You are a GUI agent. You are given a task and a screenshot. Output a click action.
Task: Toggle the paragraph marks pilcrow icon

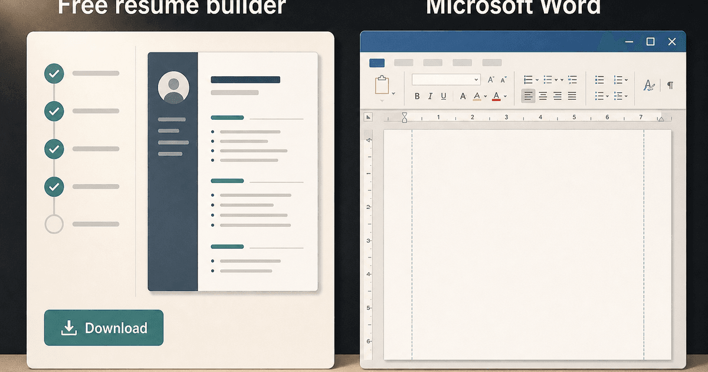tap(670, 85)
